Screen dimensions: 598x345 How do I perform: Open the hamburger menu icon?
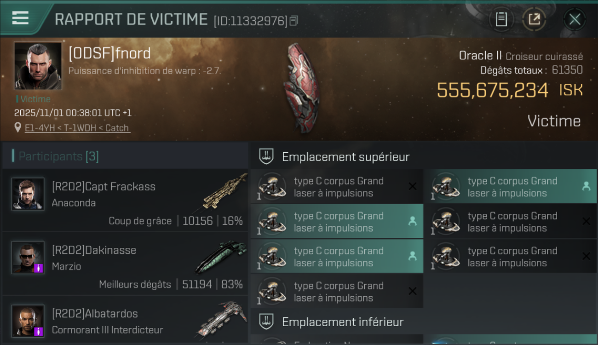(x=20, y=18)
